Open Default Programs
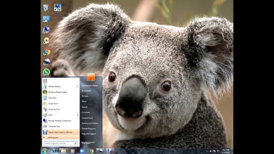 click(x=89, y=128)
